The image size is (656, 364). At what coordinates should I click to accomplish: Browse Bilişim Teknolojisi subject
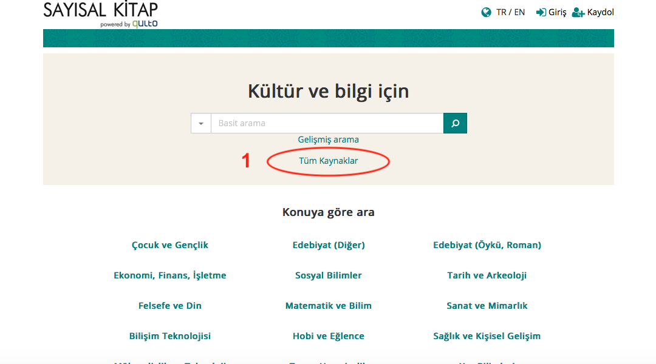tap(170, 336)
